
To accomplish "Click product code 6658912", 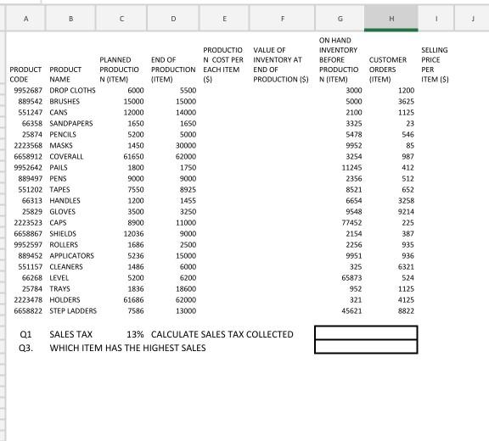I will point(28,157).
